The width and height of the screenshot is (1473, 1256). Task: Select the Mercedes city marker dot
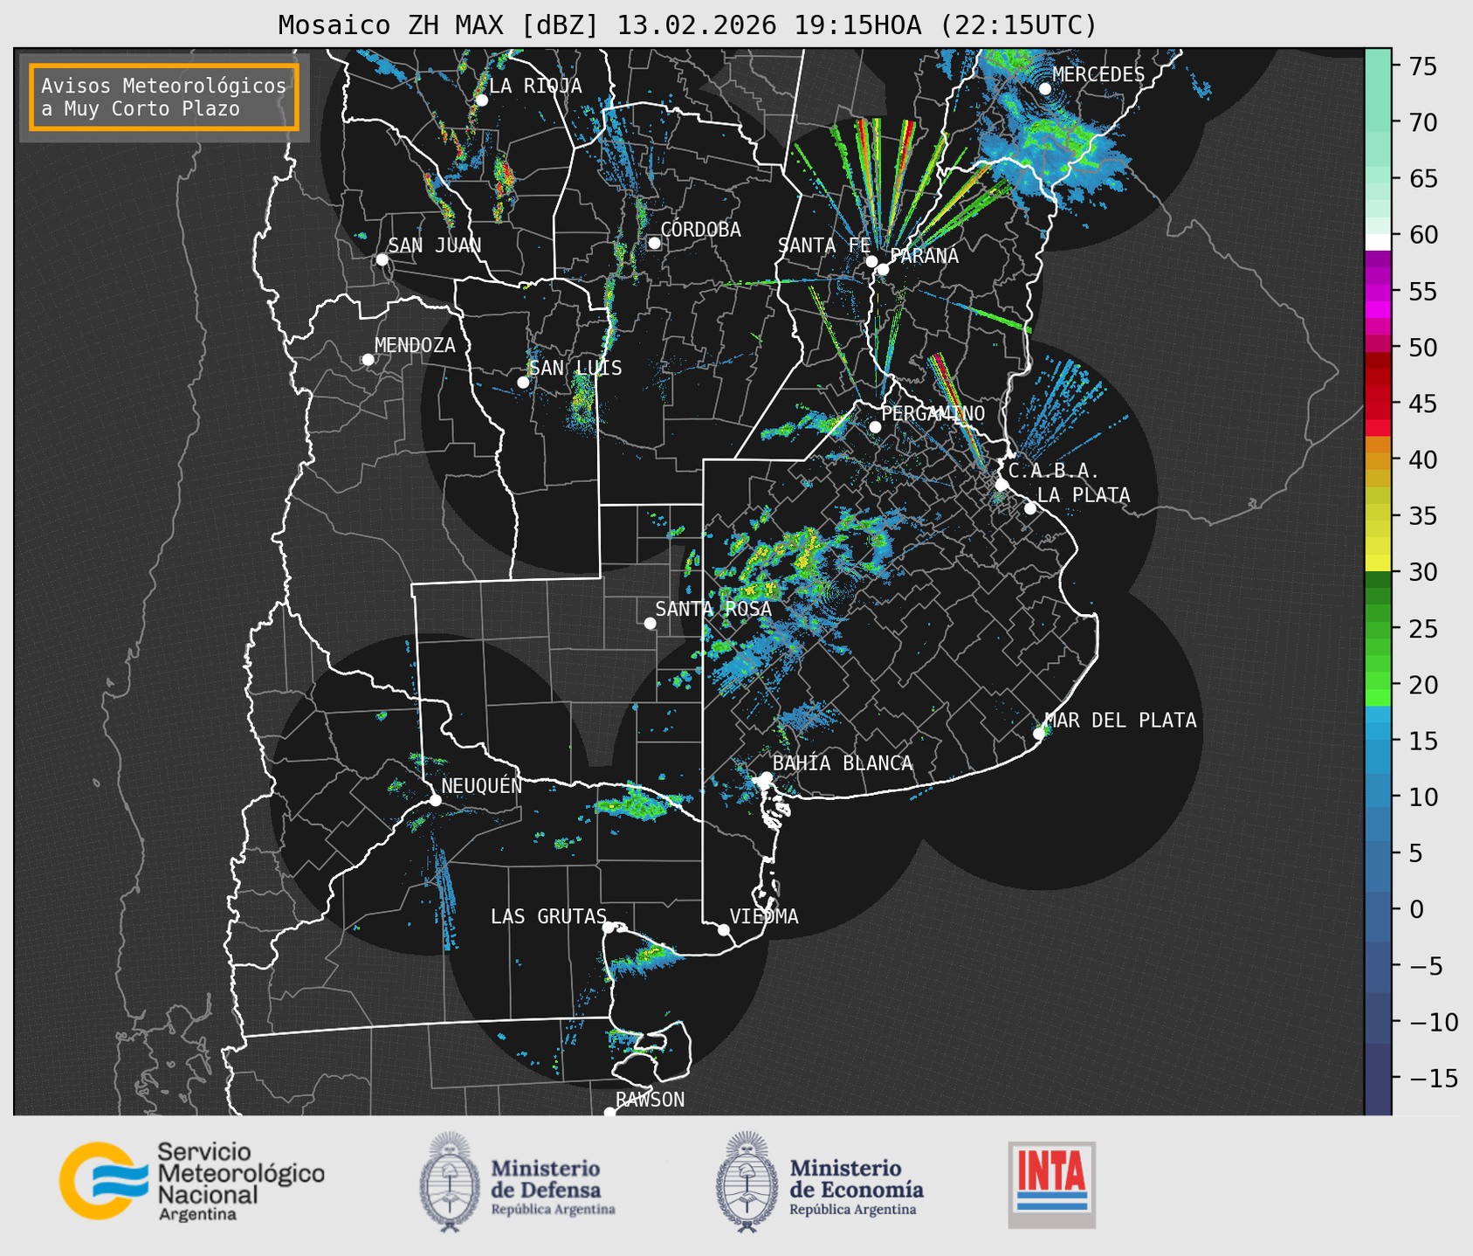[1045, 89]
